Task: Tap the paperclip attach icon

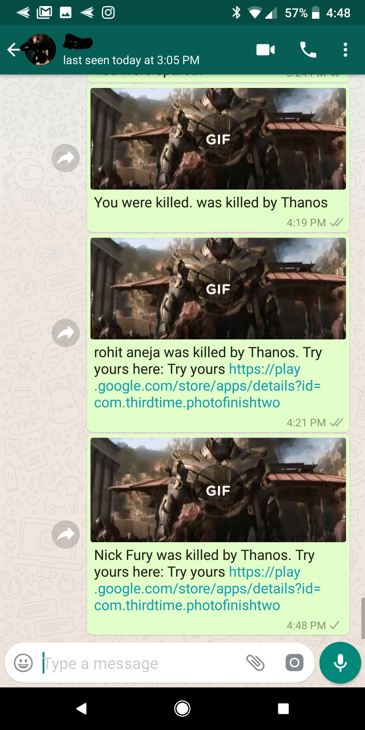Action: pos(255,663)
